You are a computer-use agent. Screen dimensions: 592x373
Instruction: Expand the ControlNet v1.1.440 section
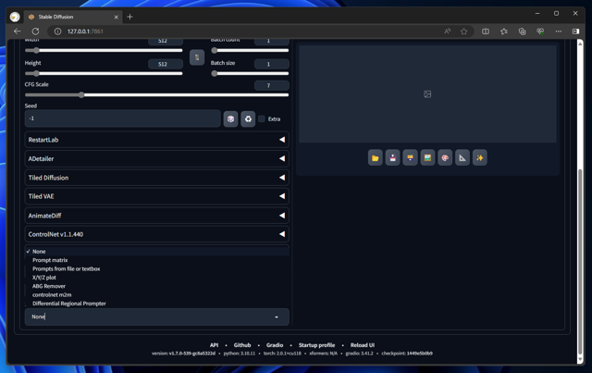pos(156,234)
